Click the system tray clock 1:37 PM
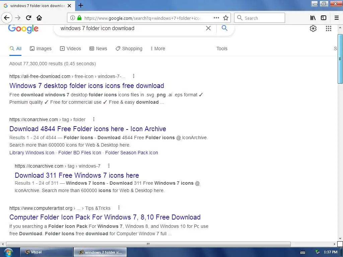 click(331, 252)
